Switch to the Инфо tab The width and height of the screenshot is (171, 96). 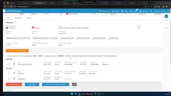[x=8, y=18]
